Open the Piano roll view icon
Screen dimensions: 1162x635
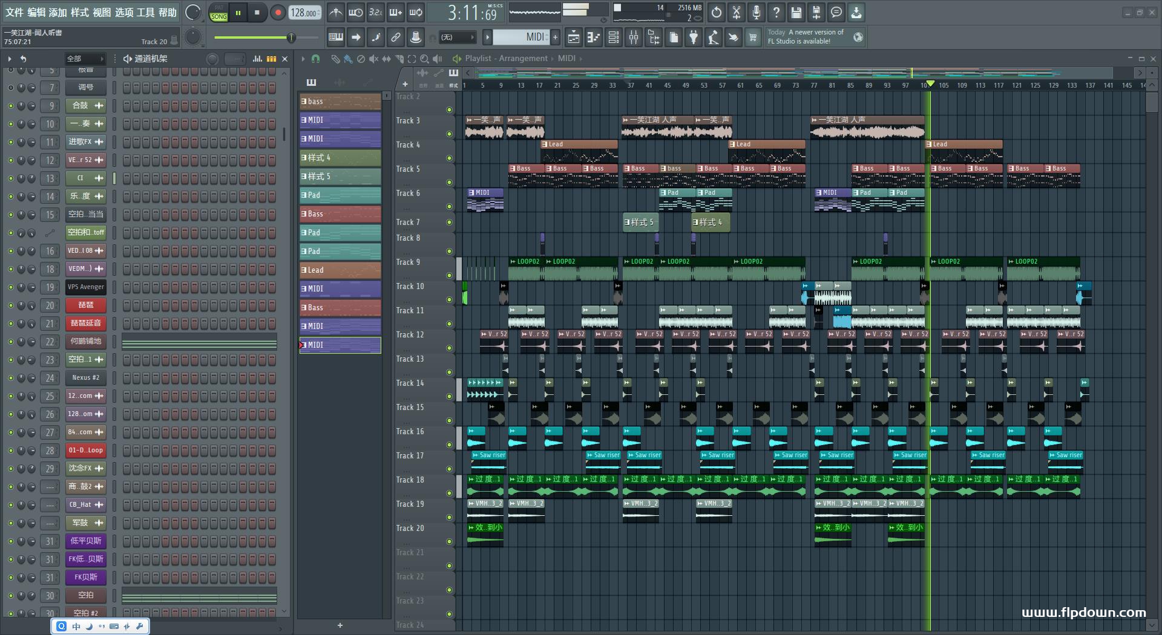594,37
